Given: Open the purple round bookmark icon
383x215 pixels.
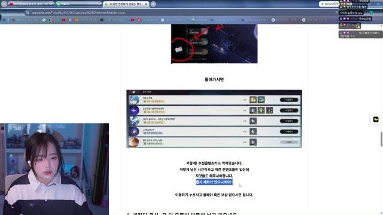Looking at the screenshot, I should coord(70,20).
